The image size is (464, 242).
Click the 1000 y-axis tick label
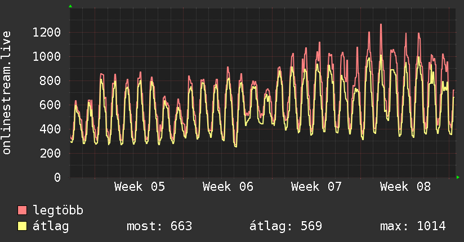[46, 56]
